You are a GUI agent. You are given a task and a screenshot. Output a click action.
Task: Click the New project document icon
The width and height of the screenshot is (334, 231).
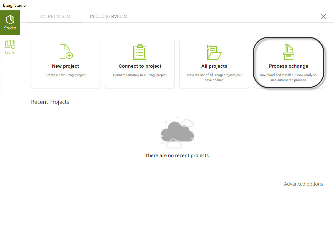coord(66,52)
